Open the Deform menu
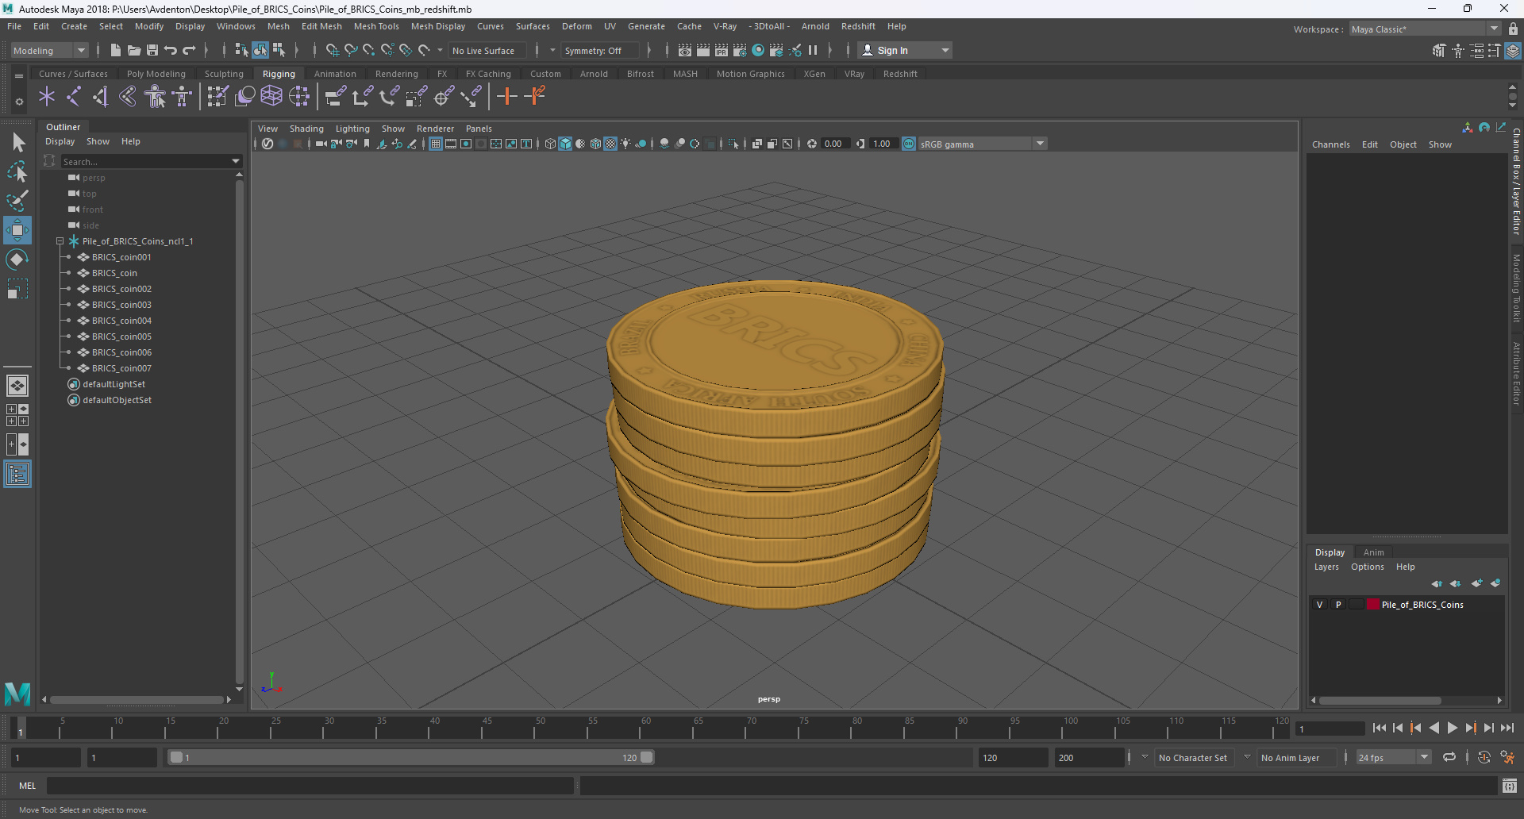The width and height of the screenshot is (1524, 819). 577,26
